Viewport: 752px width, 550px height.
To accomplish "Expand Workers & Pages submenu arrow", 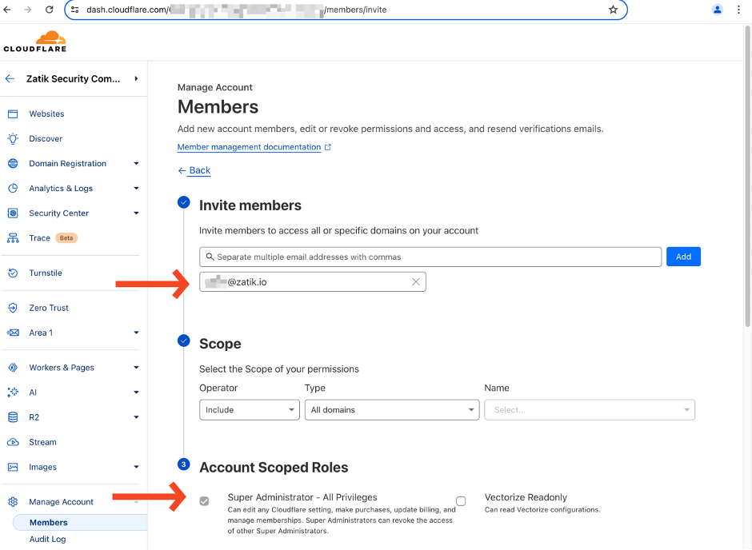I will point(136,368).
